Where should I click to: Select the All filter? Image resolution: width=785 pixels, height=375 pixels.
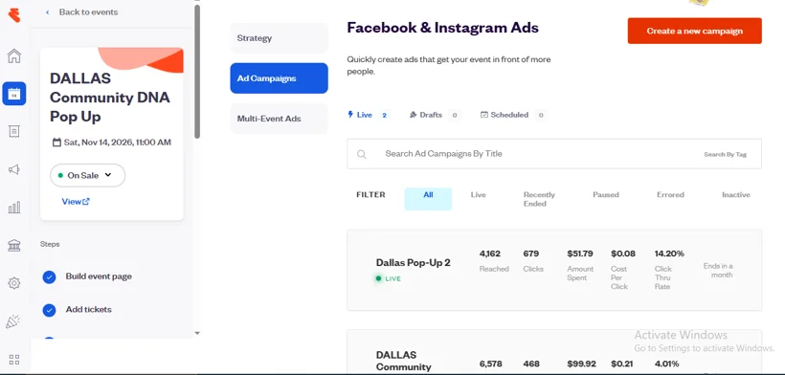(428, 198)
